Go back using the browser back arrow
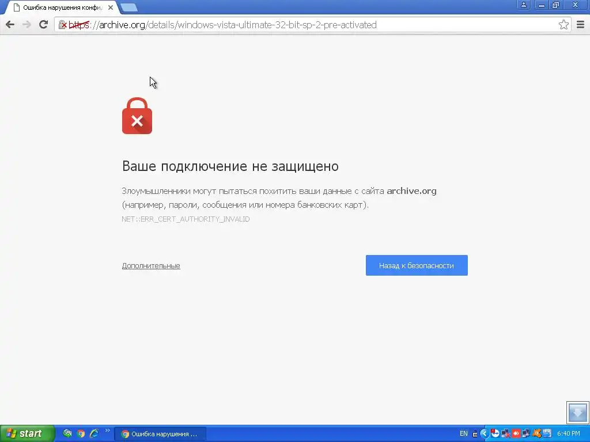The width and height of the screenshot is (590, 442). [10, 25]
